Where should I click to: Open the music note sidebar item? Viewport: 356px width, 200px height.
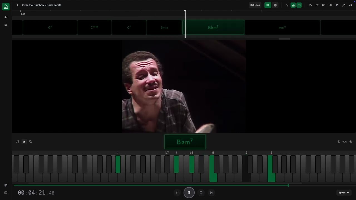6,17
